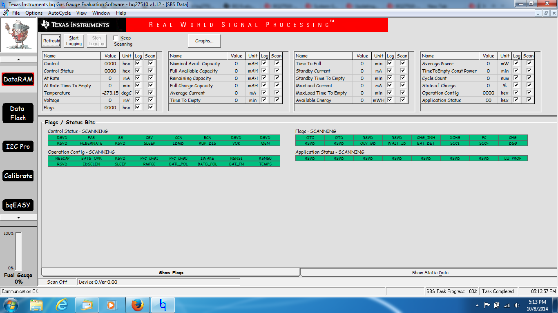Image resolution: width=558 pixels, height=313 pixels.
Task: Click the BAT_DET flag bit
Action: tap(426, 143)
